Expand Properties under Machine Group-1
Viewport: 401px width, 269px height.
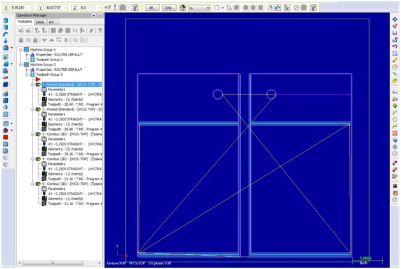point(27,55)
